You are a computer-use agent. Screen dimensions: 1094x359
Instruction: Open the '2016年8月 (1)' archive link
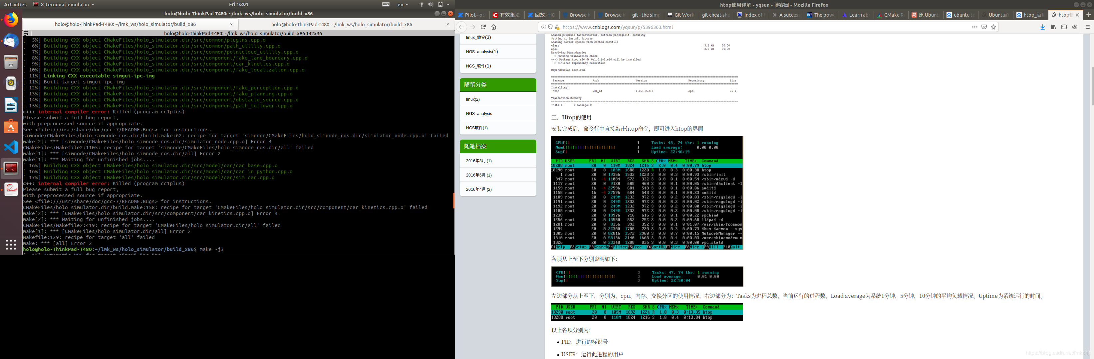[479, 161]
